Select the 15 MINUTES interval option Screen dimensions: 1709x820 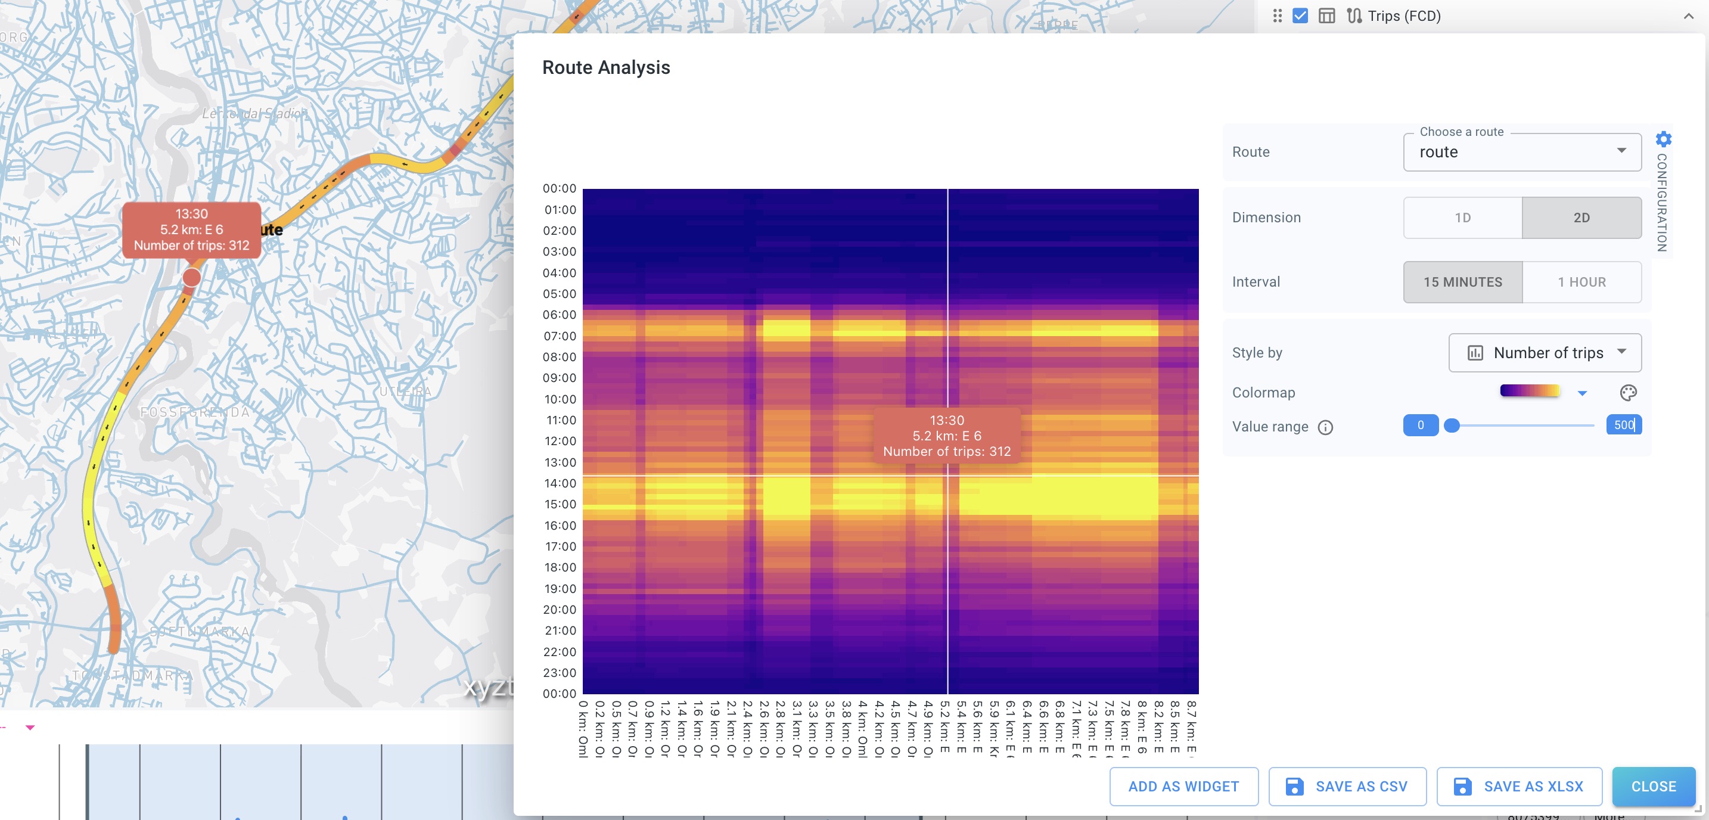tap(1462, 282)
